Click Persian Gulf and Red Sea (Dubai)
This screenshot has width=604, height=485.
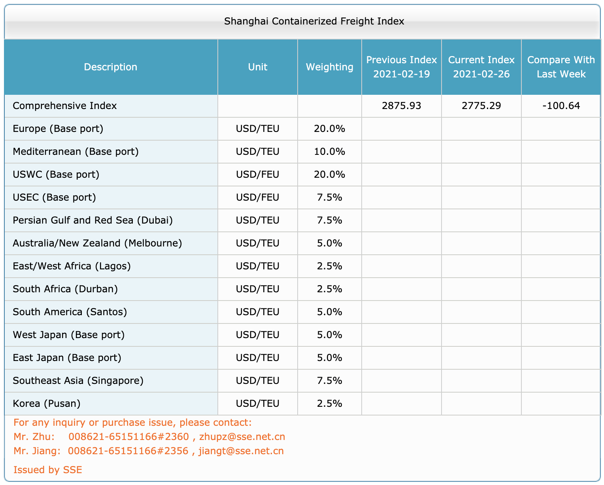pos(93,220)
